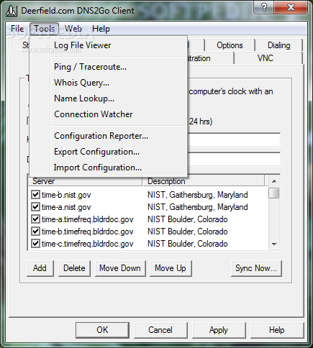Select the time-c.timefreq.bldrdoc.gov row text
The width and height of the screenshot is (313, 348).
pos(87,244)
